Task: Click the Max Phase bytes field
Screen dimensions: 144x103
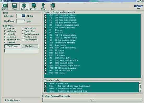Action: [21, 21]
